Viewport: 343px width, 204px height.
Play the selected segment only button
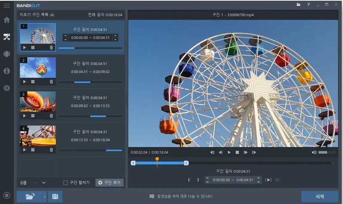(268, 180)
